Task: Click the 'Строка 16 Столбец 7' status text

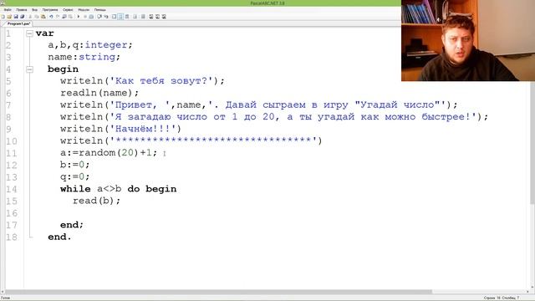Action: tap(502, 298)
